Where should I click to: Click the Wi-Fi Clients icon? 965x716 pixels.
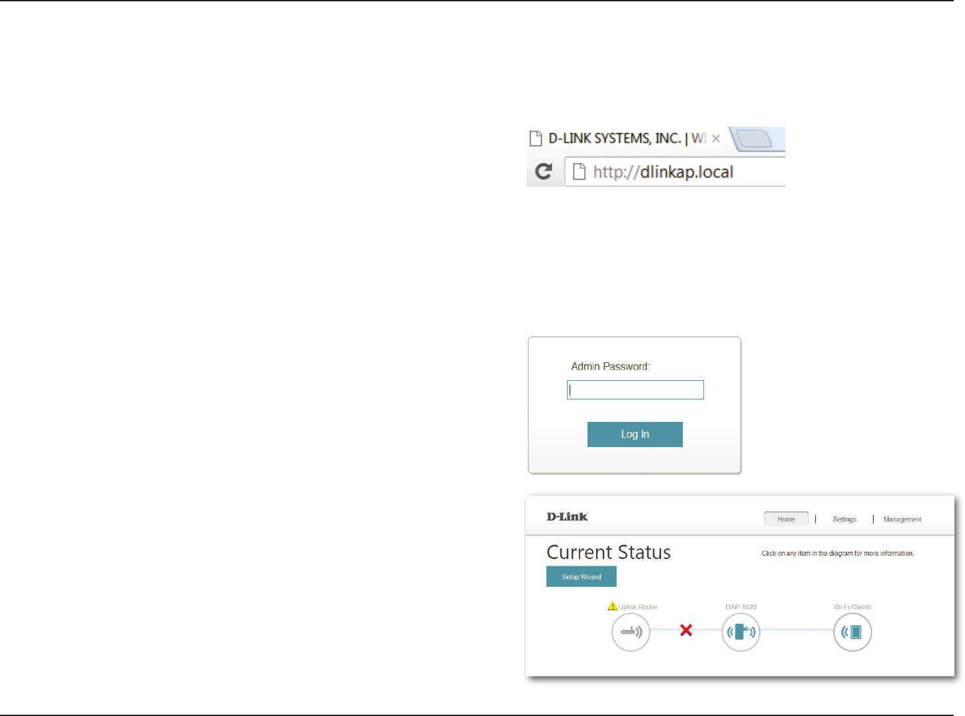coord(852,632)
